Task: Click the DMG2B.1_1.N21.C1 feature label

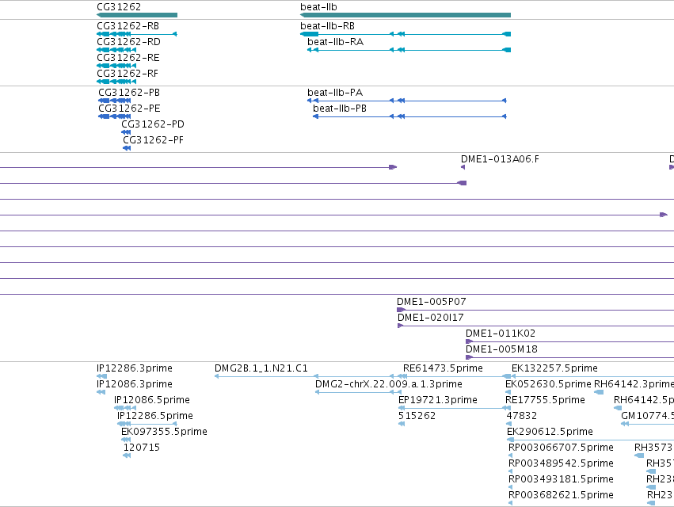Action: [x=261, y=368]
